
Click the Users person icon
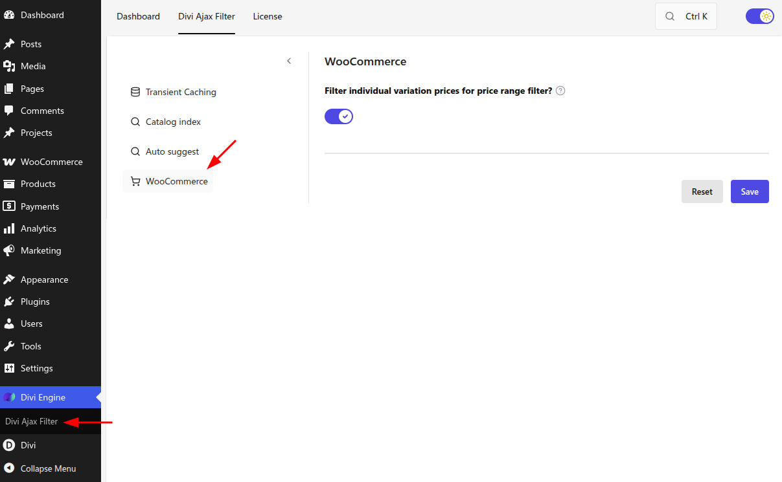[9, 323]
